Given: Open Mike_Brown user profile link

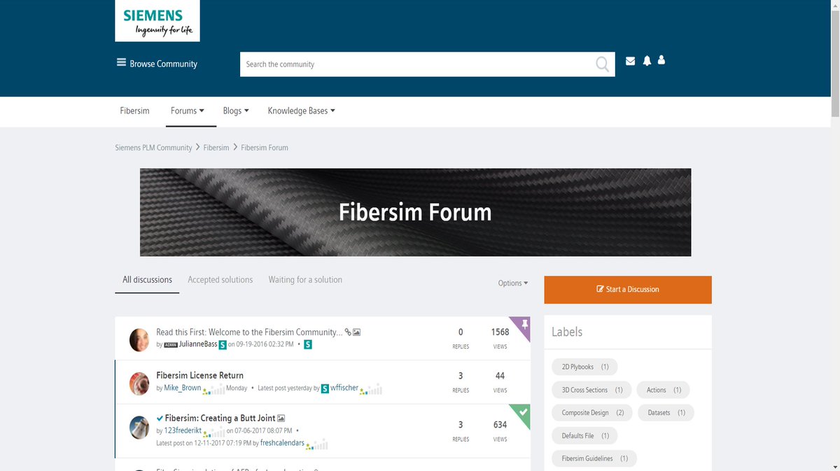Looking at the screenshot, I should click(183, 388).
